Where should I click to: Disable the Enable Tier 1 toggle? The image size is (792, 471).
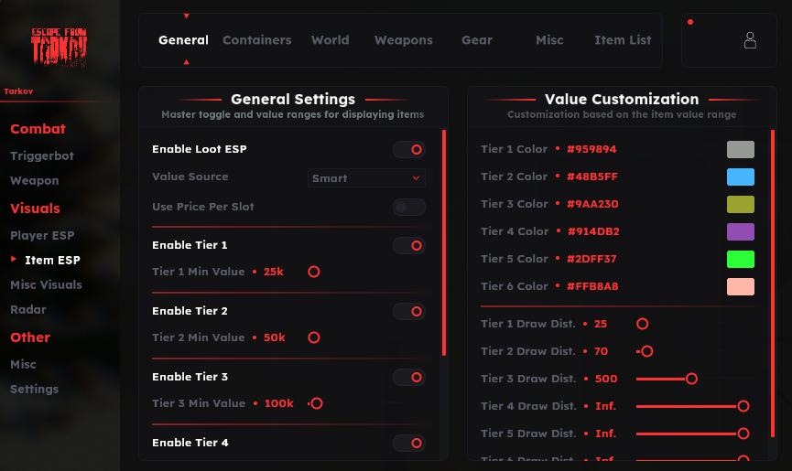(x=409, y=245)
